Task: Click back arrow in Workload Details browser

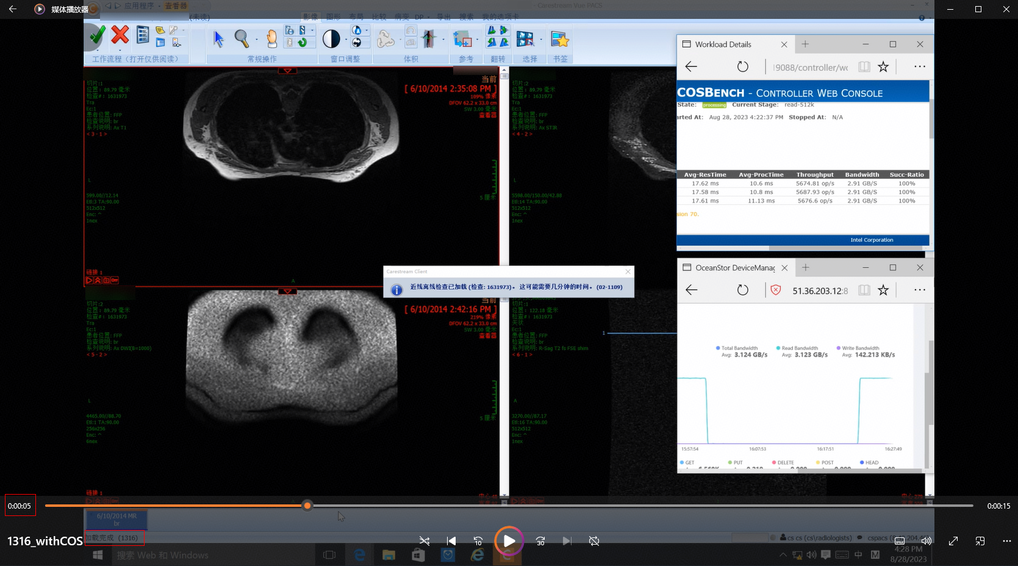Action: pyautogui.click(x=691, y=66)
